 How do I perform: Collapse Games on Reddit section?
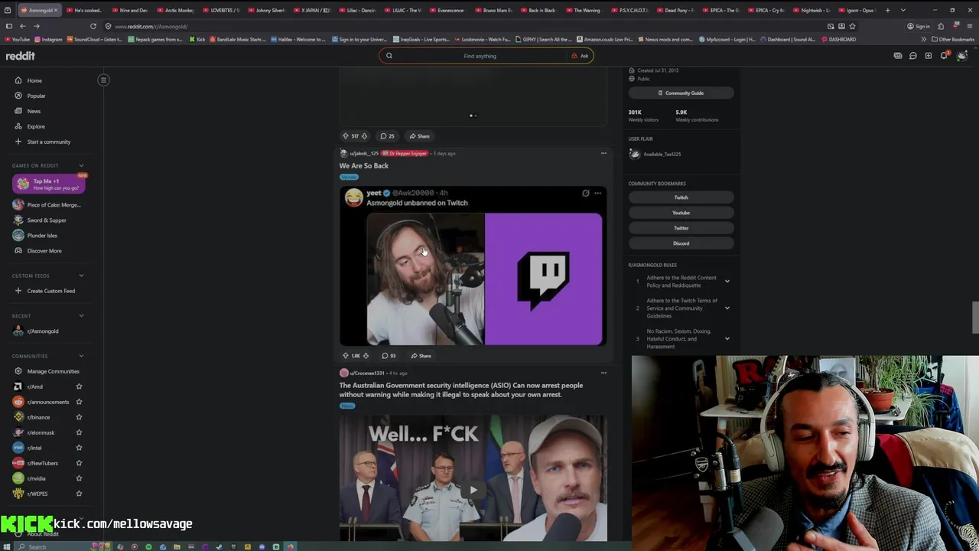(81, 165)
